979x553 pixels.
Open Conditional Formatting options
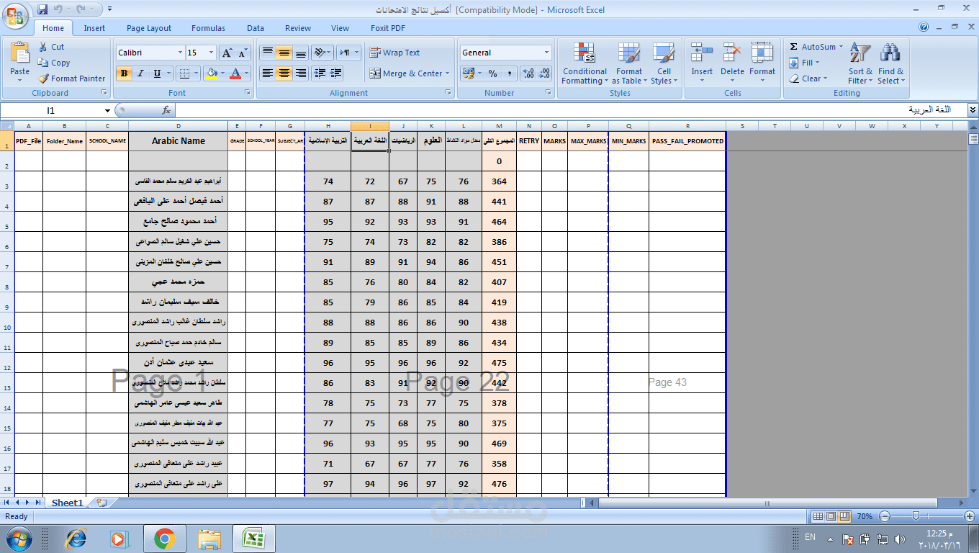[x=585, y=63]
